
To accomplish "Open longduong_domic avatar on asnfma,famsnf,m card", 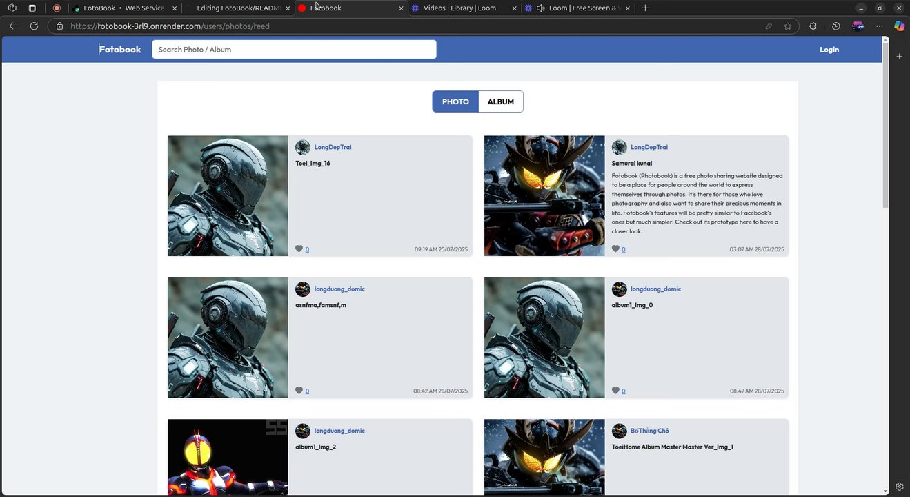I will point(303,289).
